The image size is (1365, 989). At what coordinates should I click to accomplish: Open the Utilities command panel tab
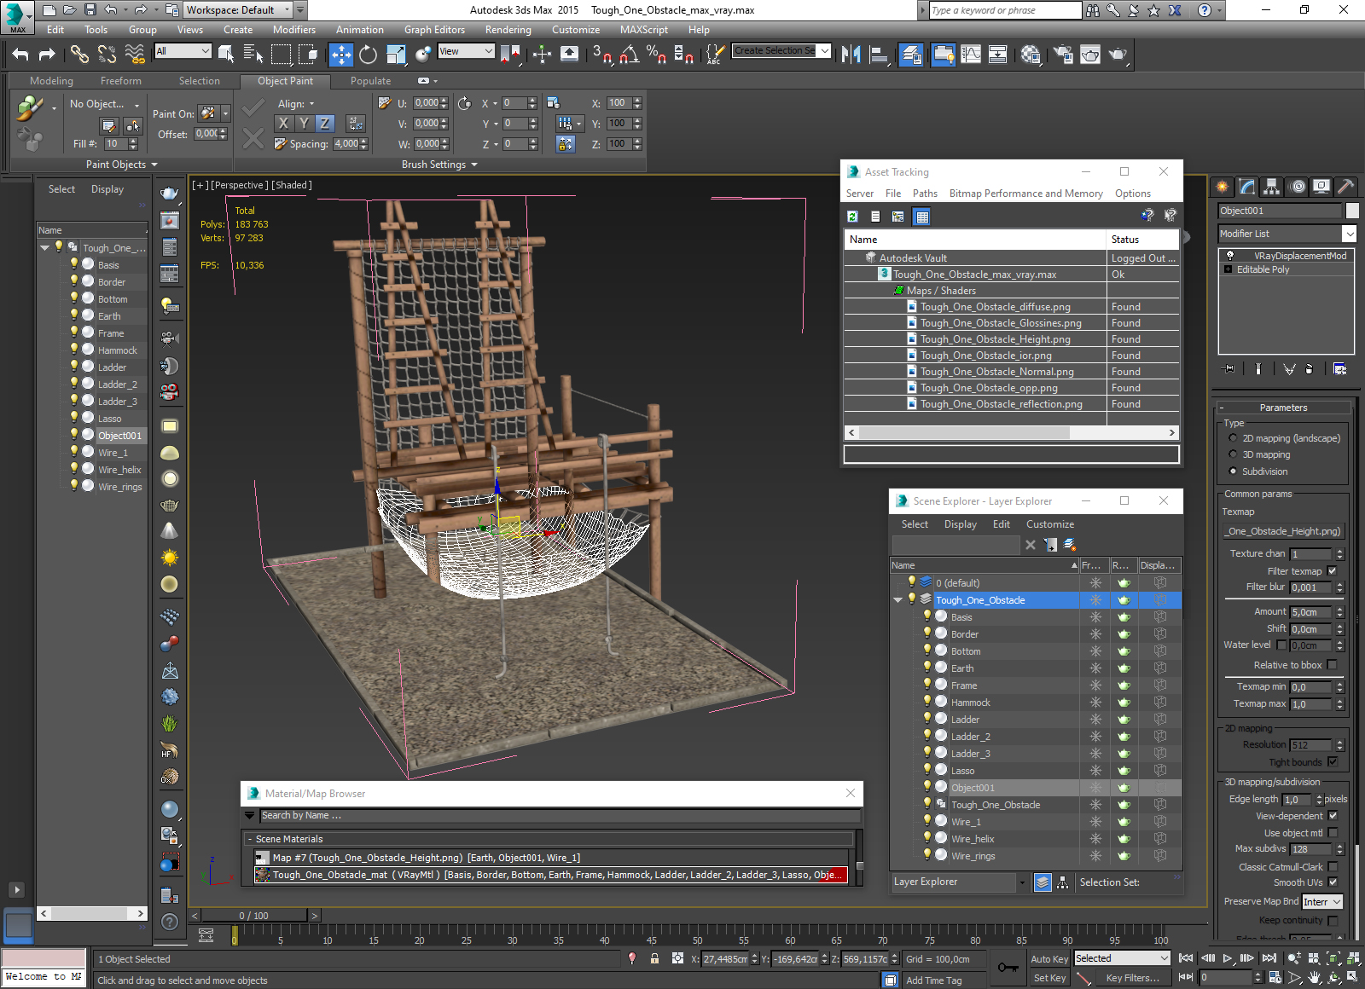coord(1346,186)
